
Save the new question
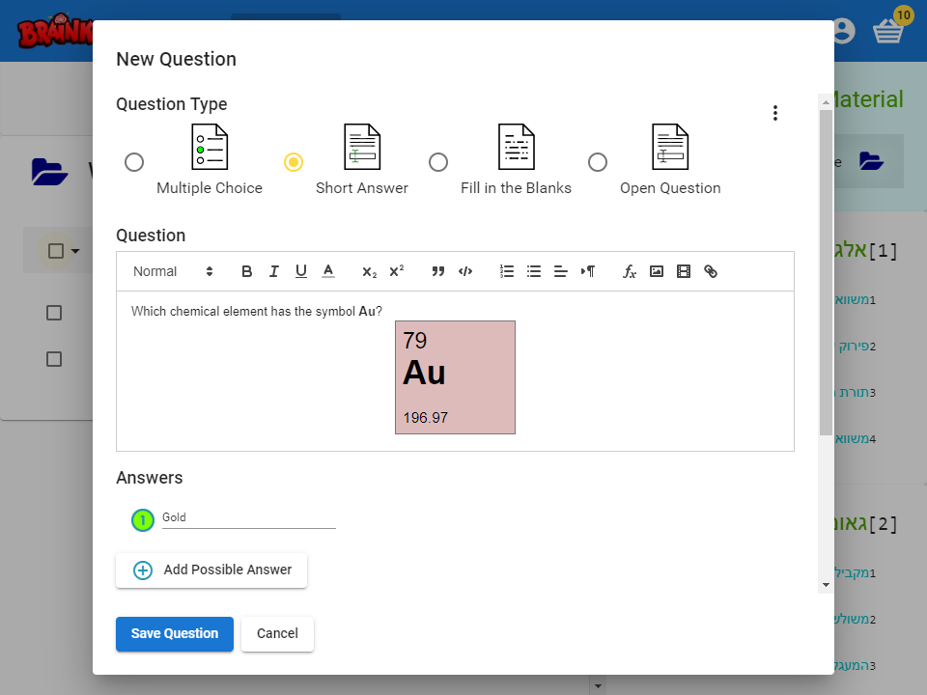174,634
